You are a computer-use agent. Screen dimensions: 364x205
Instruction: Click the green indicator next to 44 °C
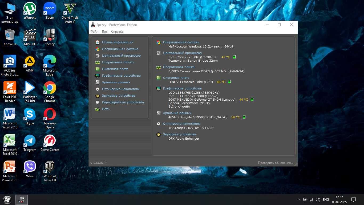click(252, 100)
